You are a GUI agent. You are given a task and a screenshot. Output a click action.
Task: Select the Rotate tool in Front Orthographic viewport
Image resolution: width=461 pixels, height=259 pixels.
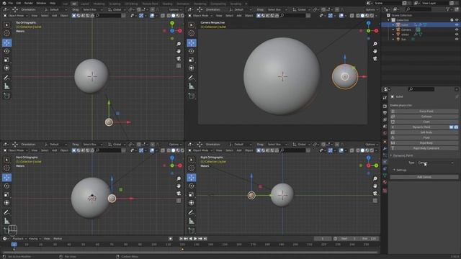pyautogui.click(x=6, y=186)
